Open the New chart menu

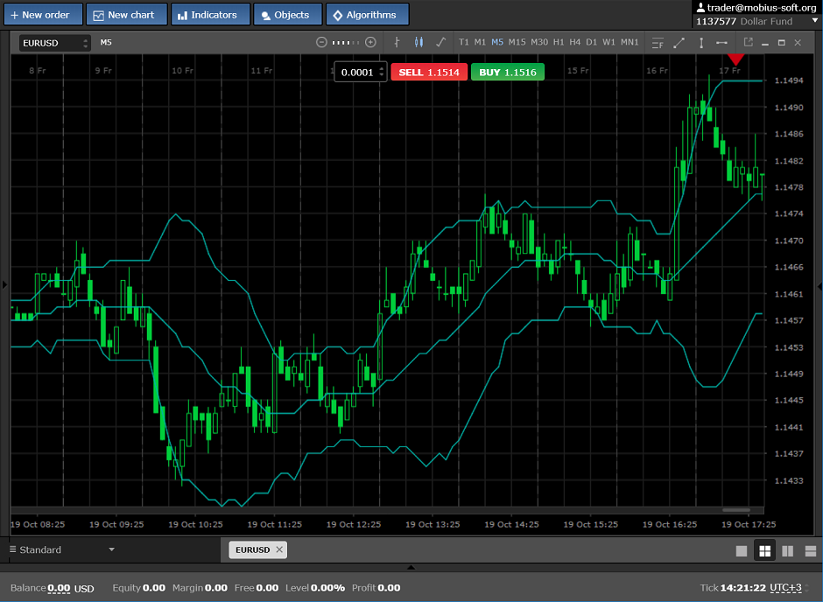[x=126, y=15]
